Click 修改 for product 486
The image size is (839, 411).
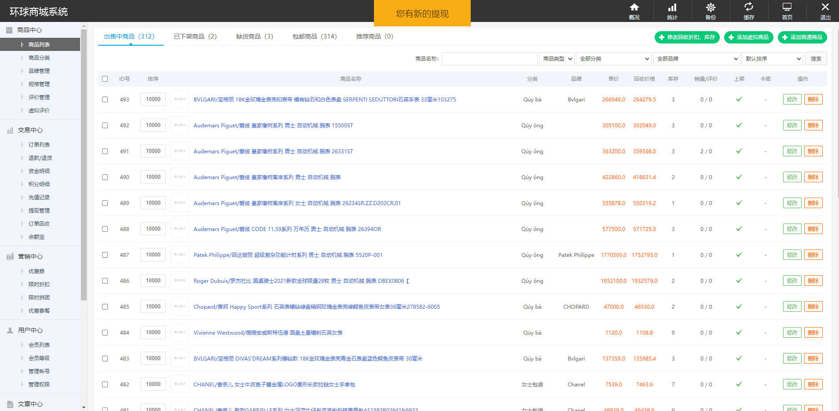click(x=792, y=281)
